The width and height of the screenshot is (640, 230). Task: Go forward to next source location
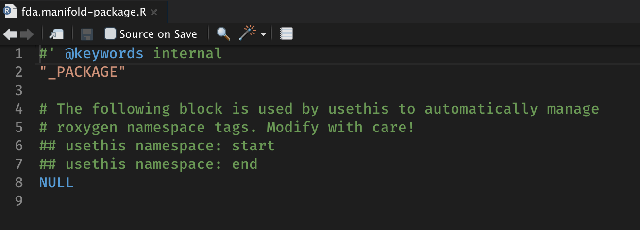click(27, 34)
